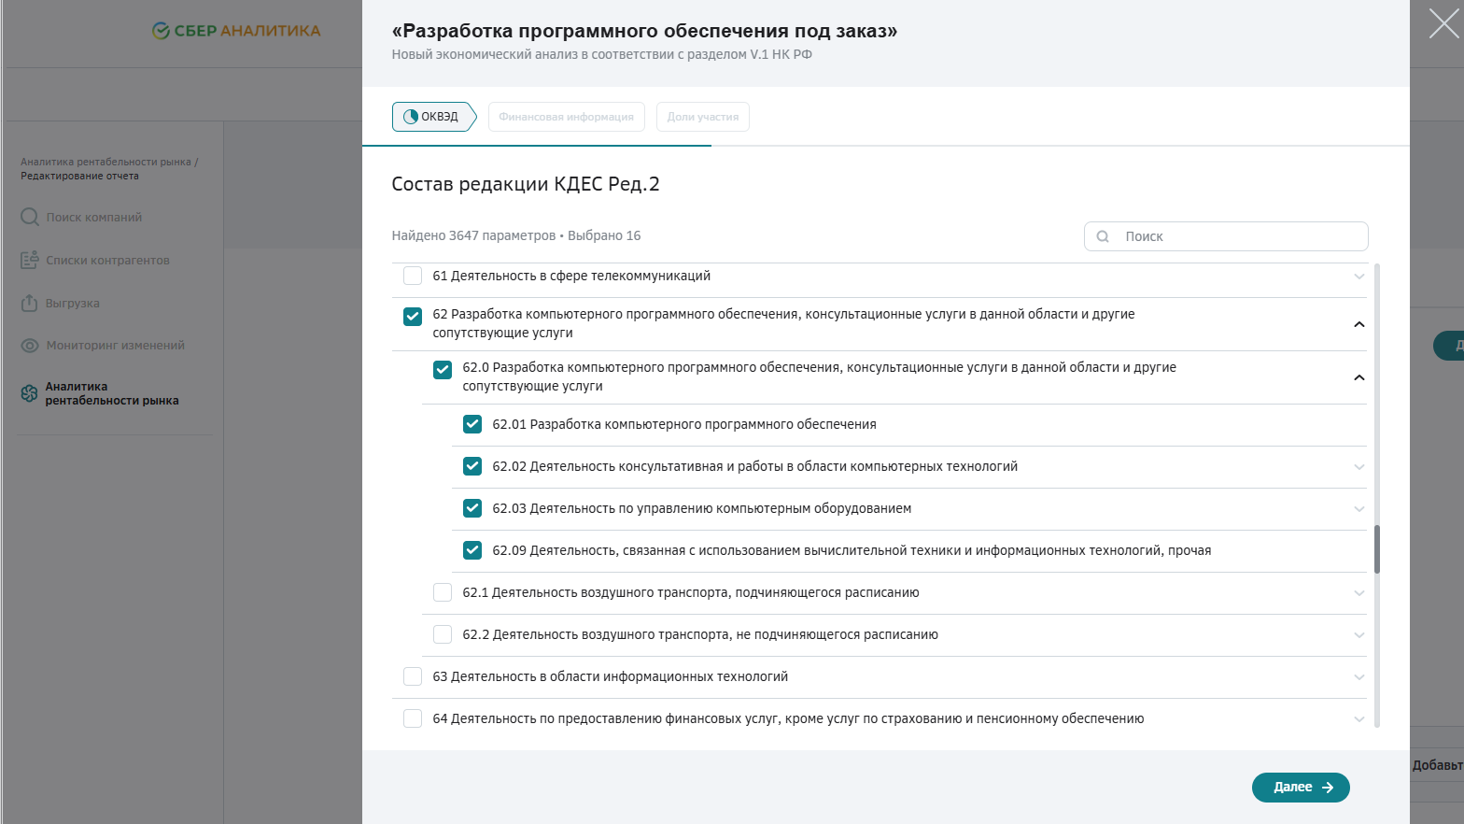Open Поиск компаний magnifier icon in sidebar
The width and height of the screenshot is (1464, 824).
pos(30,218)
